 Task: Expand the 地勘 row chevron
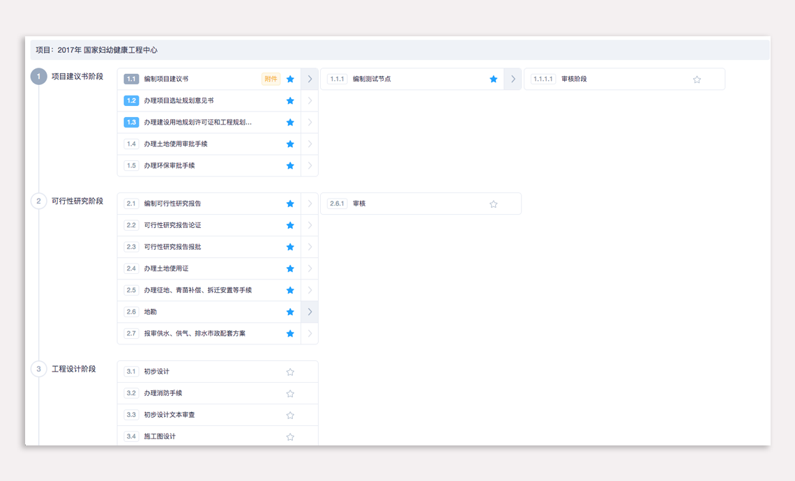click(310, 312)
